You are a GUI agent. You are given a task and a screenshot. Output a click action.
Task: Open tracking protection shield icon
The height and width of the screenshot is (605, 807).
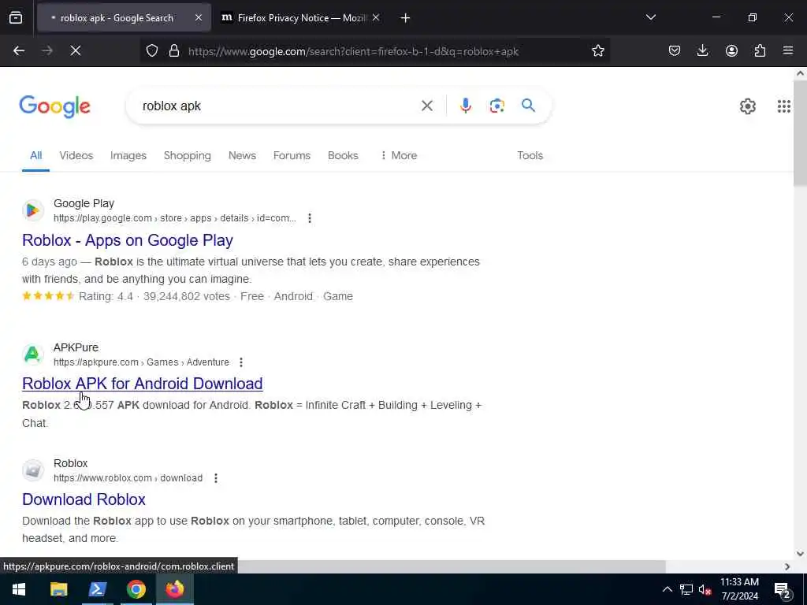(152, 51)
